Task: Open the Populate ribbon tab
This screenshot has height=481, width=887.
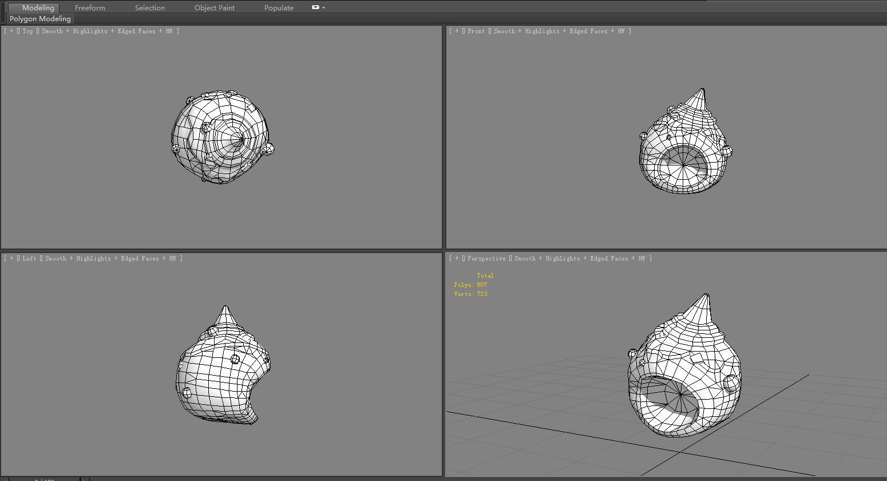Action: pyautogui.click(x=279, y=7)
